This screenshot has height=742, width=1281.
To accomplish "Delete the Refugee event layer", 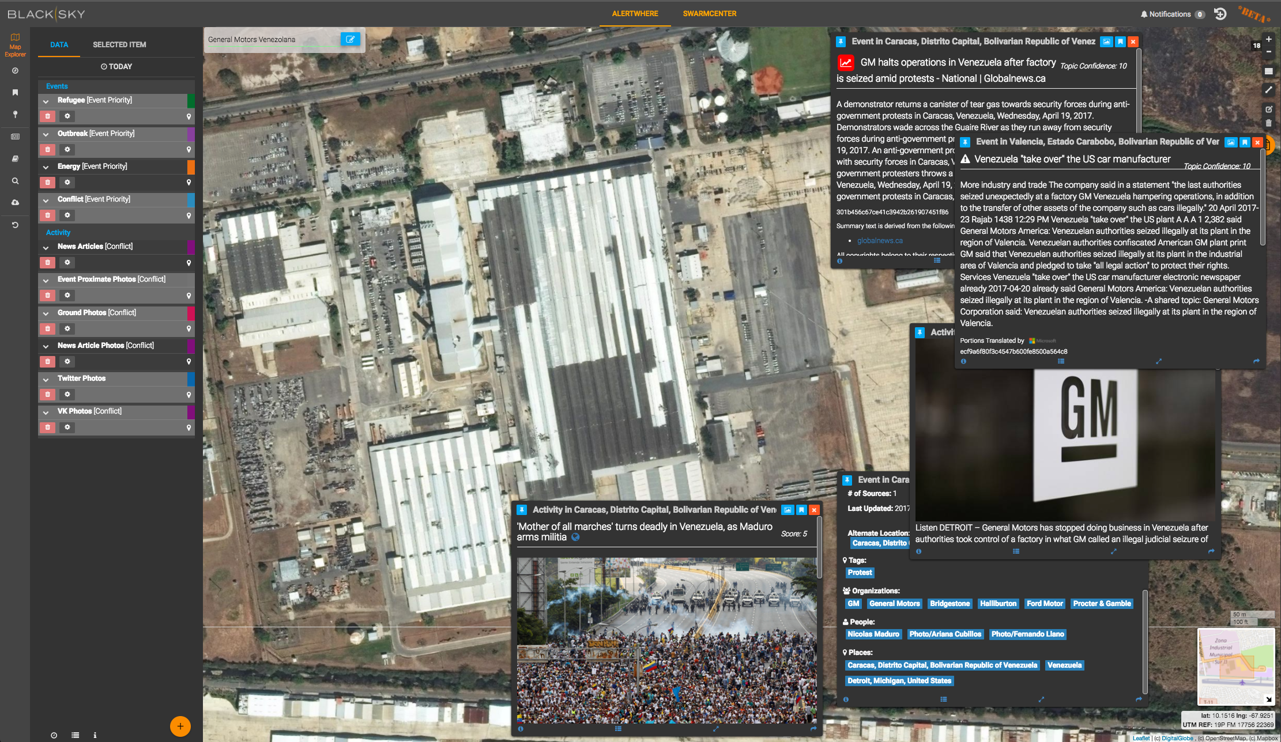I will [x=48, y=116].
